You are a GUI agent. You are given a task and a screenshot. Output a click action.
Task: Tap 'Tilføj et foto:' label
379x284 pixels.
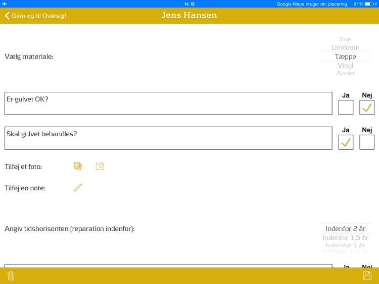[x=23, y=166]
